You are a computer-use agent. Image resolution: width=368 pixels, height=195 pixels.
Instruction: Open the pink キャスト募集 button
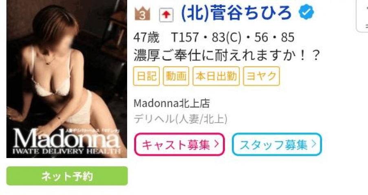(180, 145)
